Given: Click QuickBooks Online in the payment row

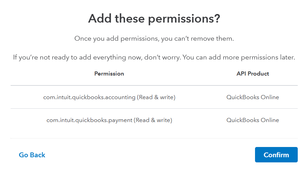Looking at the screenshot, I should coord(253,120).
